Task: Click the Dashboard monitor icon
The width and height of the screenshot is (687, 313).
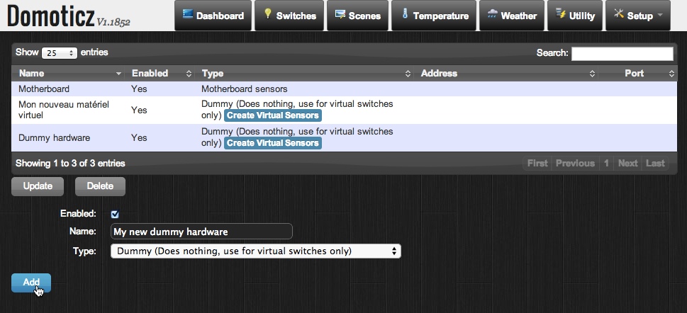Action: coord(188,14)
